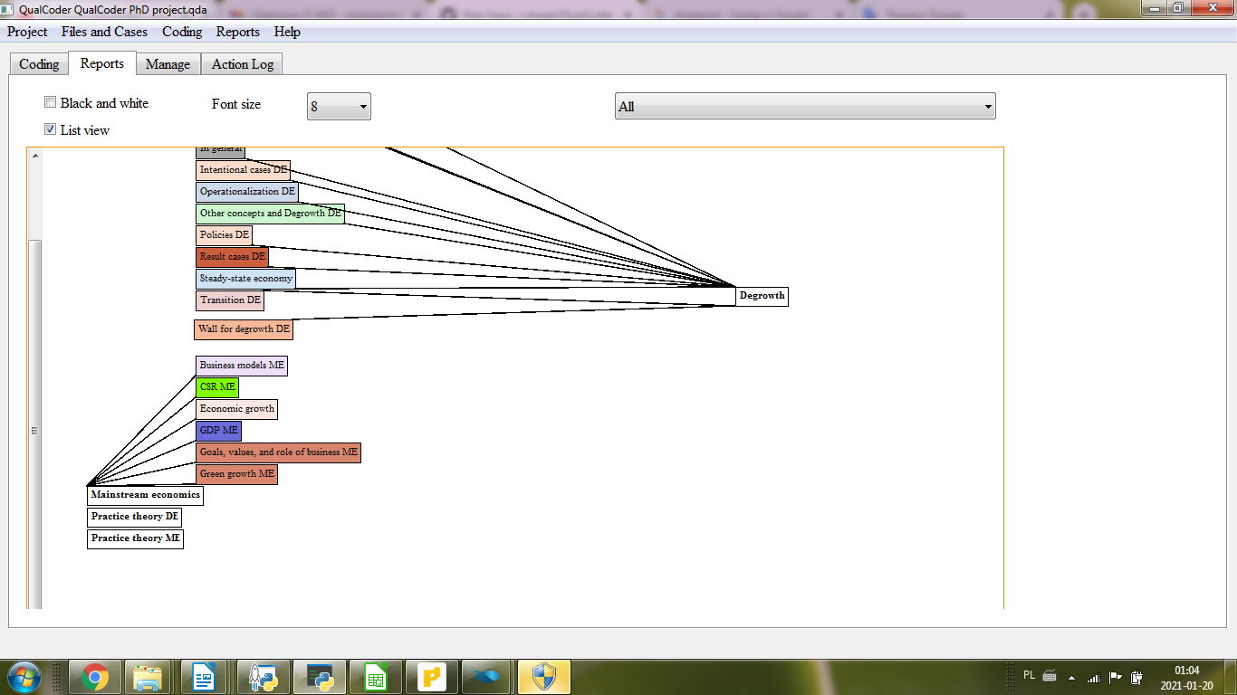Select the Degrowth code node
1237x695 pixels.
point(761,296)
